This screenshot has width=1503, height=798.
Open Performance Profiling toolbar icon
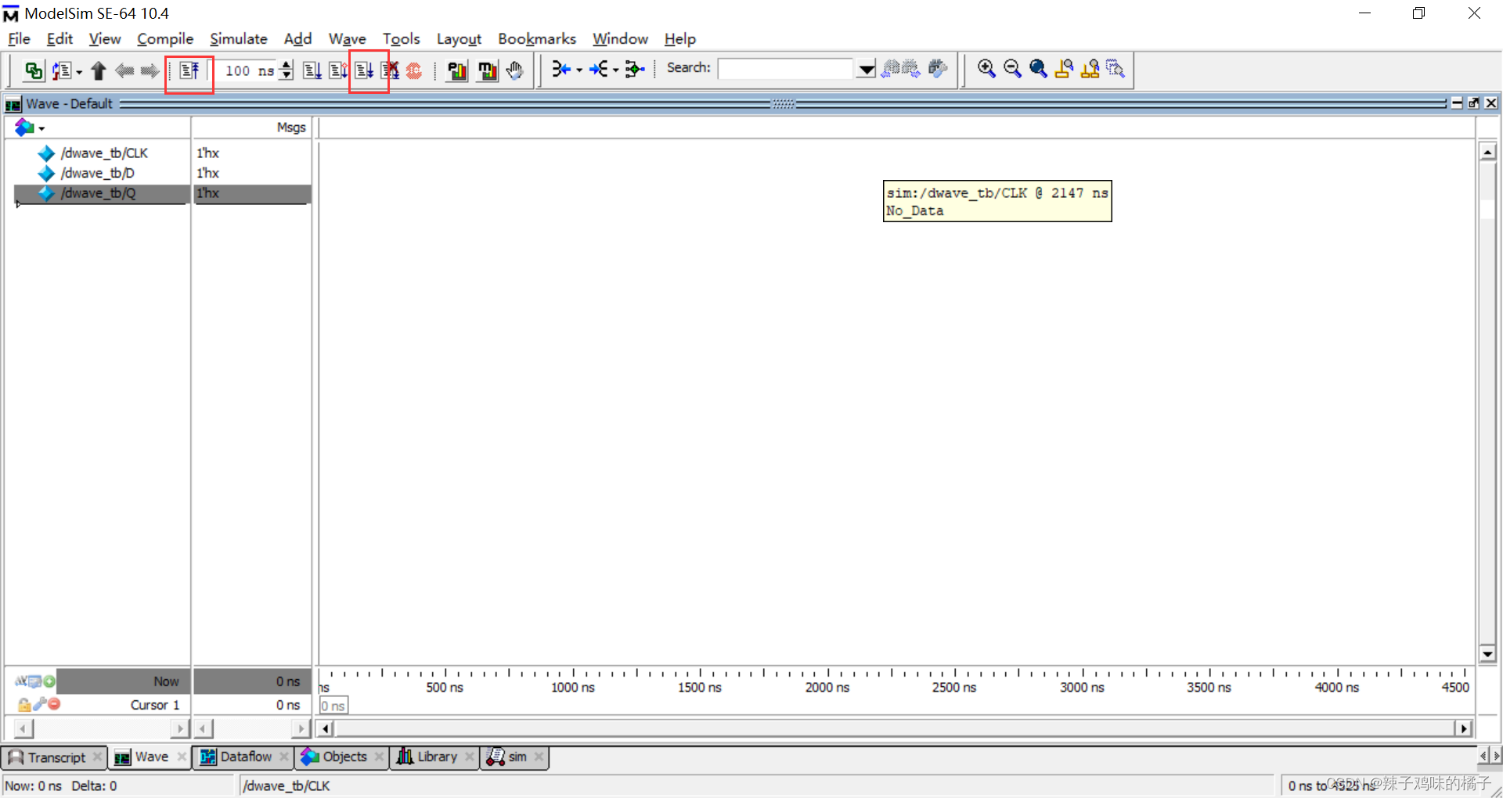(457, 70)
